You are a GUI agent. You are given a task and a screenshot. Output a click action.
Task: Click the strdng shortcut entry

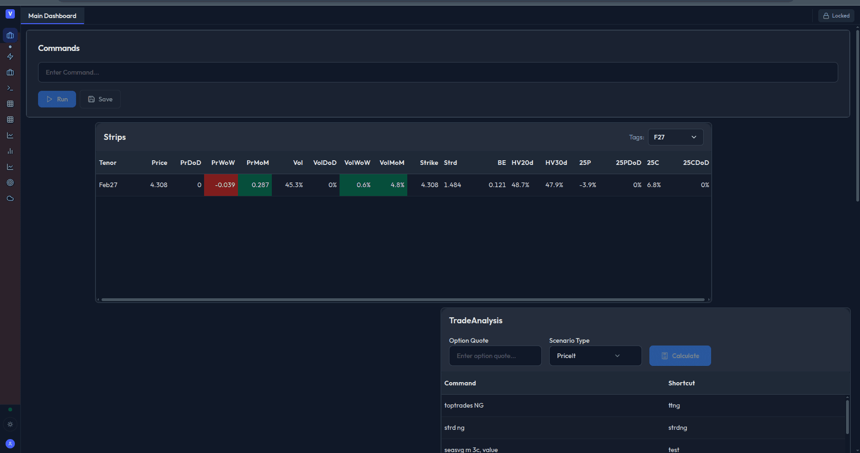click(678, 428)
